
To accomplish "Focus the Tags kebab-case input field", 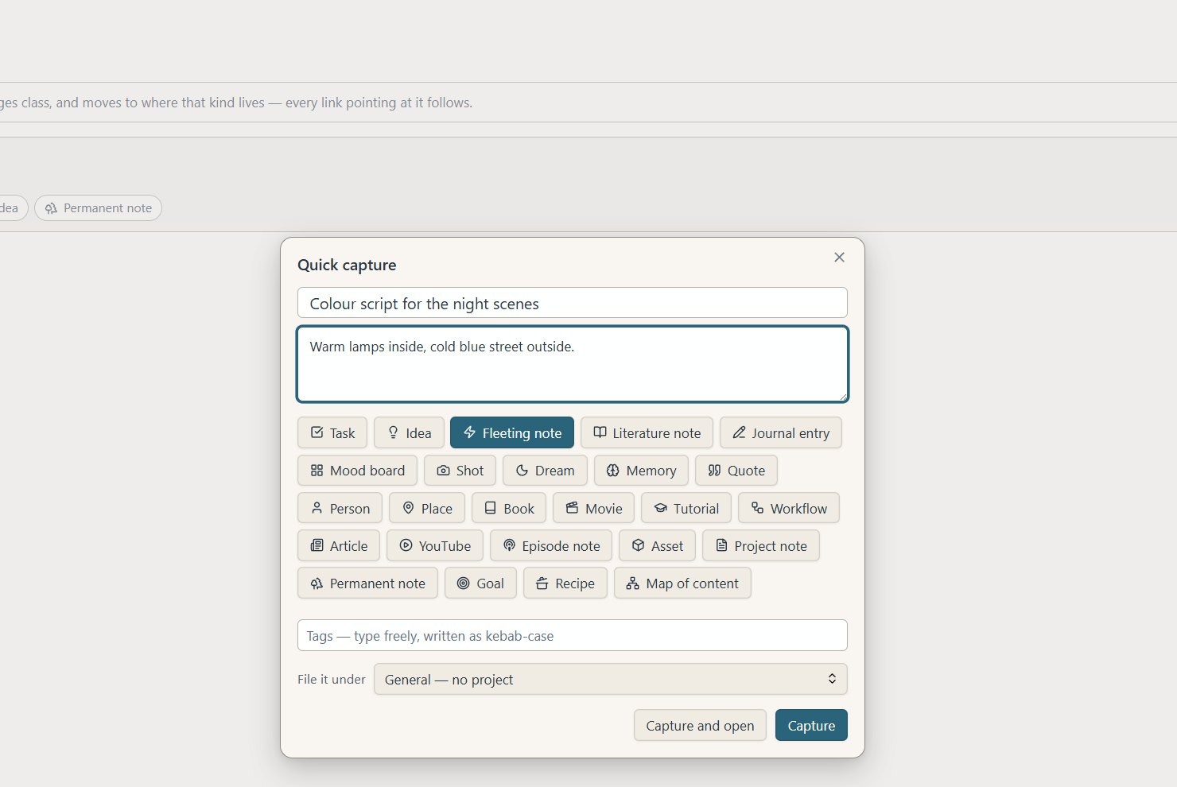I will (573, 635).
